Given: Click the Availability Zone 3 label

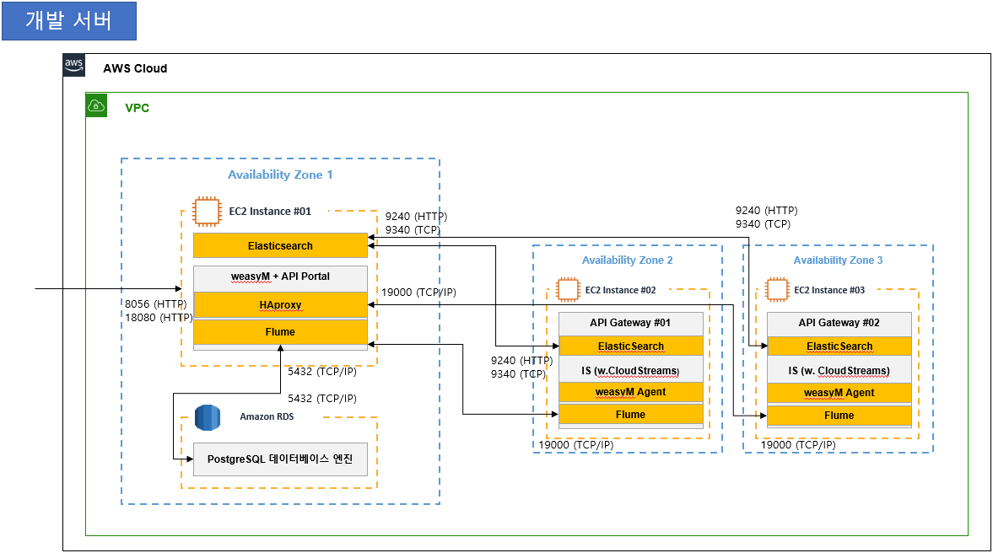Looking at the screenshot, I should click(x=838, y=260).
